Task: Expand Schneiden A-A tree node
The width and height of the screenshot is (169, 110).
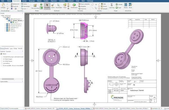Action: click(5, 28)
